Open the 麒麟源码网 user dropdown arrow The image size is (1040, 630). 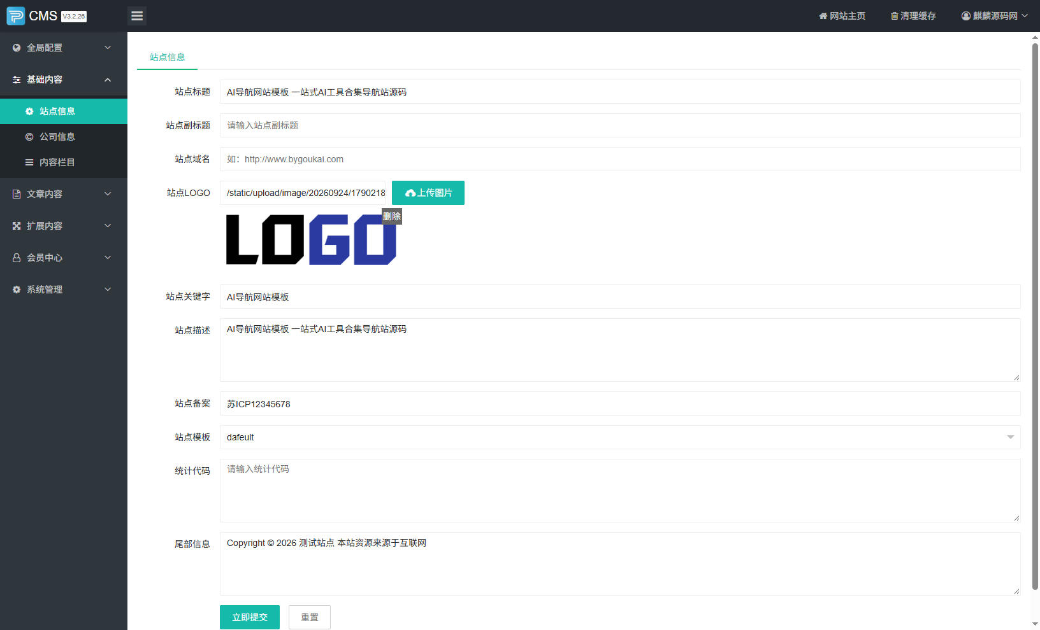pos(1025,16)
